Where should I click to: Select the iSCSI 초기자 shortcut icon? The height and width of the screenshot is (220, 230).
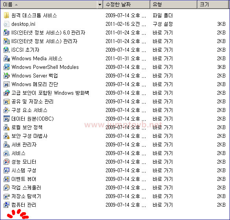click(x=6, y=50)
